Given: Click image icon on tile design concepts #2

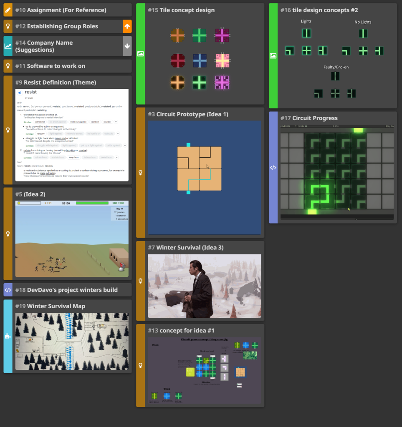Looking at the screenshot, I should 273,55.
